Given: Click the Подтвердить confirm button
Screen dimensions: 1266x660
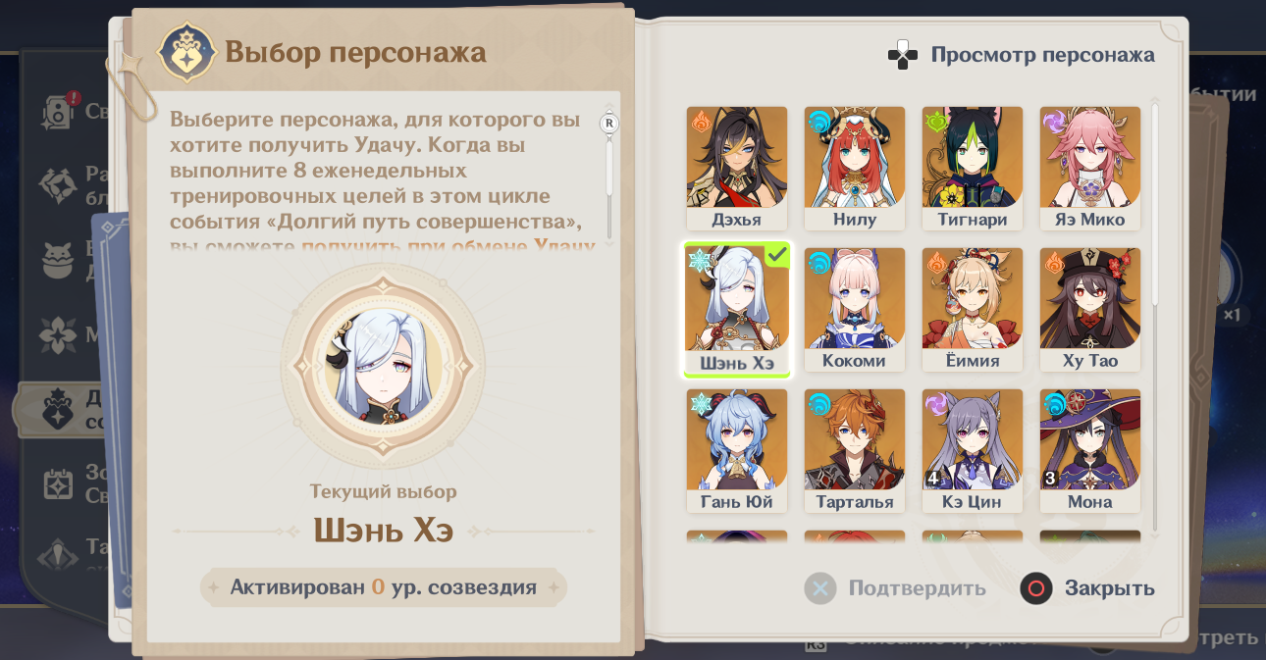Looking at the screenshot, I should coord(895,588).
